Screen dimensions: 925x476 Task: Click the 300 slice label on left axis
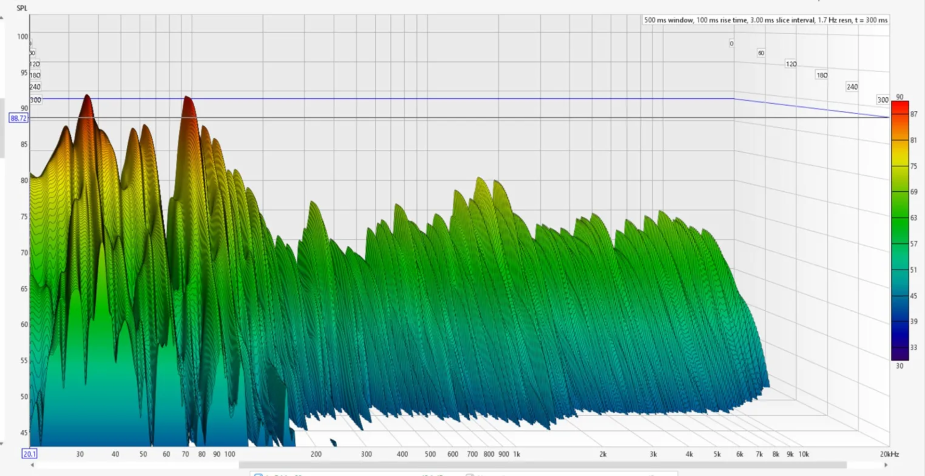(x=36, y=100)
